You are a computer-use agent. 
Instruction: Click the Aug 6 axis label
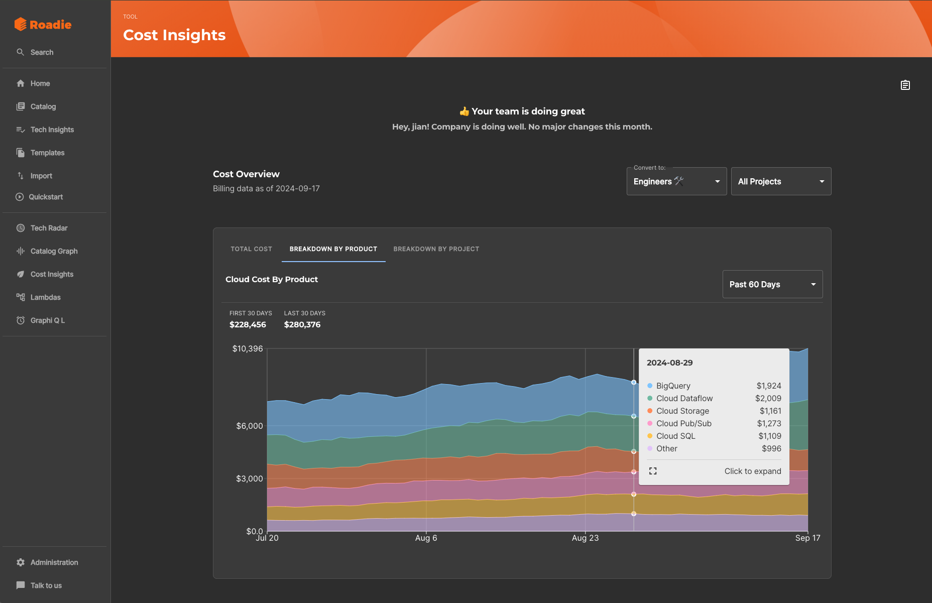[426, 538]
